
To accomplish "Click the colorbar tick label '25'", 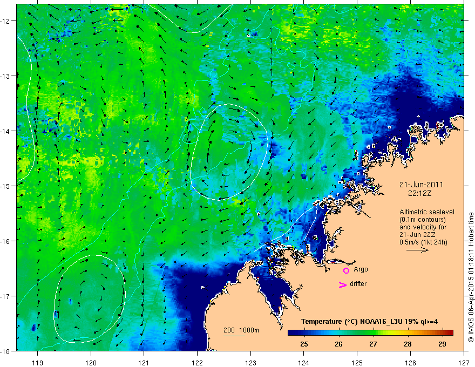I will 304,344.
